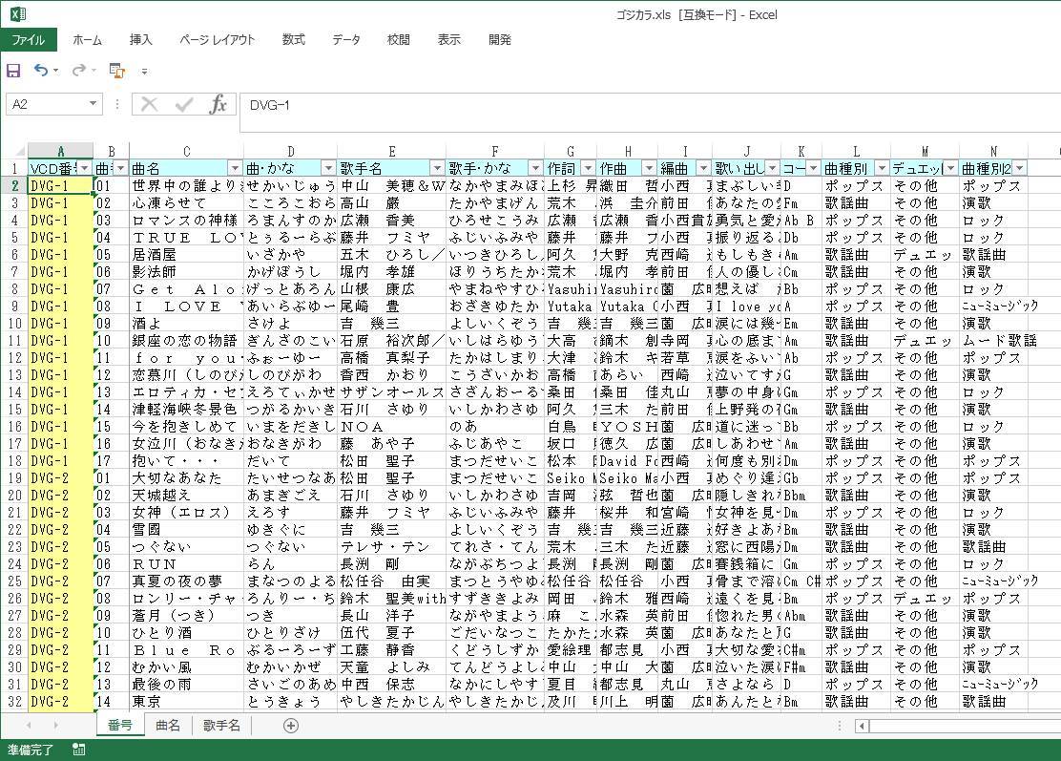Open filter dropdown for 歌手名 column

click(437, 168)
